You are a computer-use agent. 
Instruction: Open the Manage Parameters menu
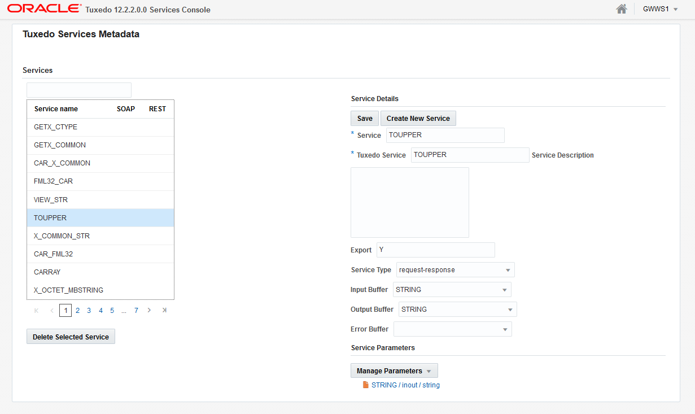(x=394, y=371)
